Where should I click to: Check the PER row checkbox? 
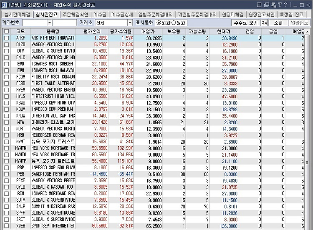coord(7,174)
